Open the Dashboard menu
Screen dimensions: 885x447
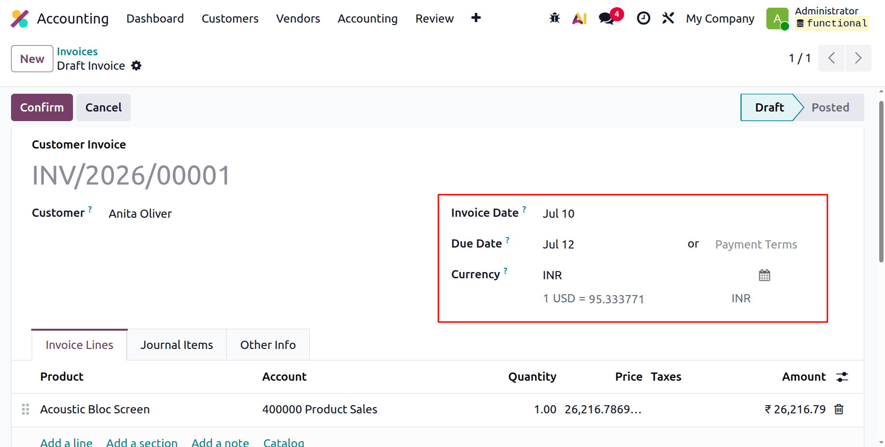tap(155, 18)
